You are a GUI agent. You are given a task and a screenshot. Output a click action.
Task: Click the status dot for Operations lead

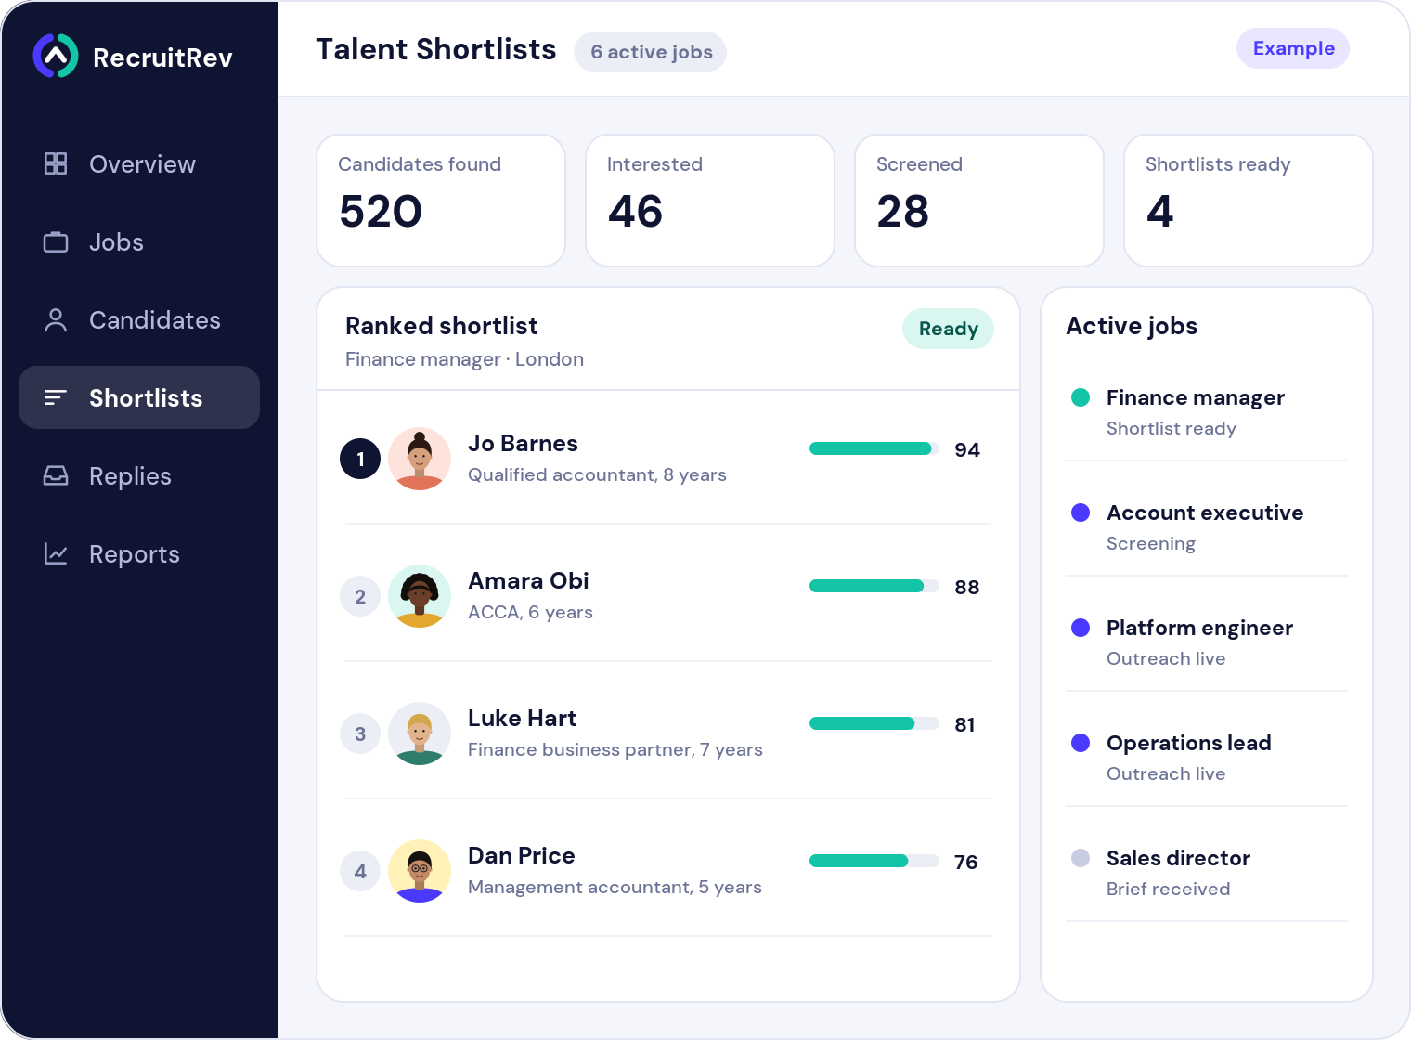(1081, 743)
